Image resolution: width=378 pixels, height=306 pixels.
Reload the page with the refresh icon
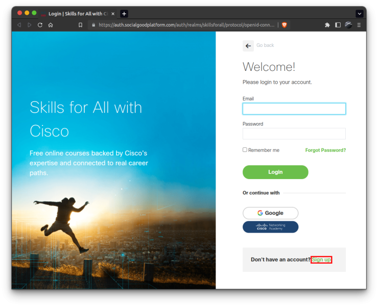tap(40, 25)
